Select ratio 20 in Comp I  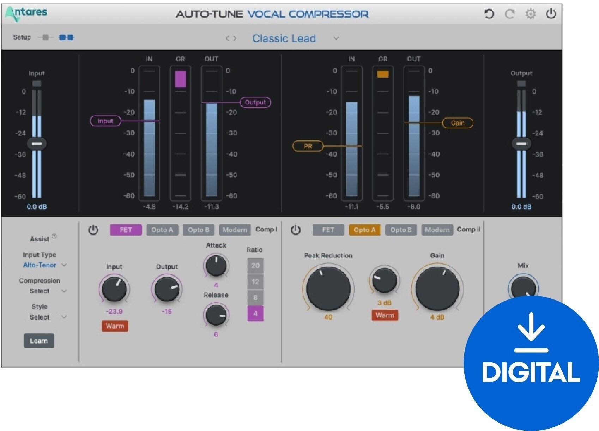pos(255,266)
